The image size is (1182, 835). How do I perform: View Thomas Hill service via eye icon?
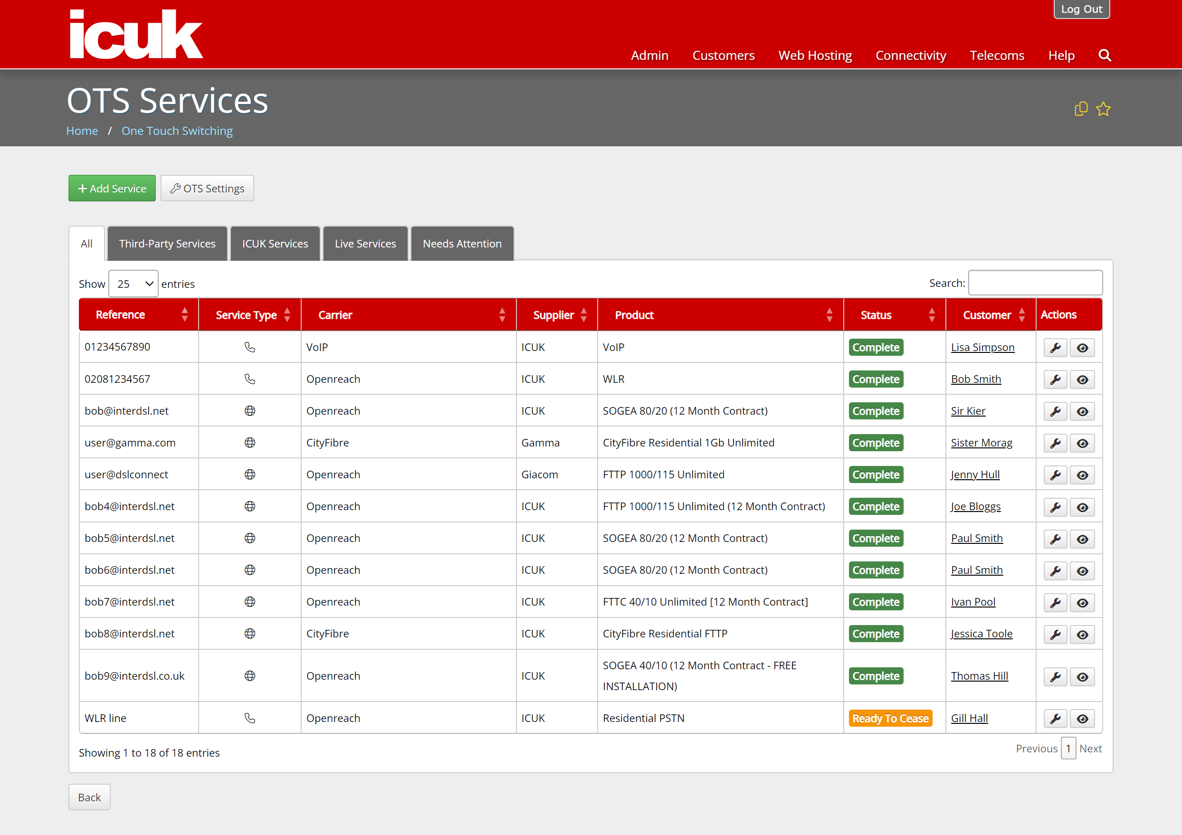pos(1082,676)
